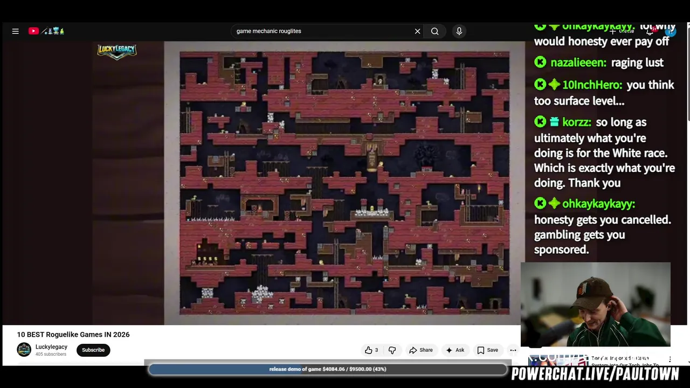Subscribe to the Luckylegacy channel
Viewport: 690px width, 388px height.
tap(93, 350)
